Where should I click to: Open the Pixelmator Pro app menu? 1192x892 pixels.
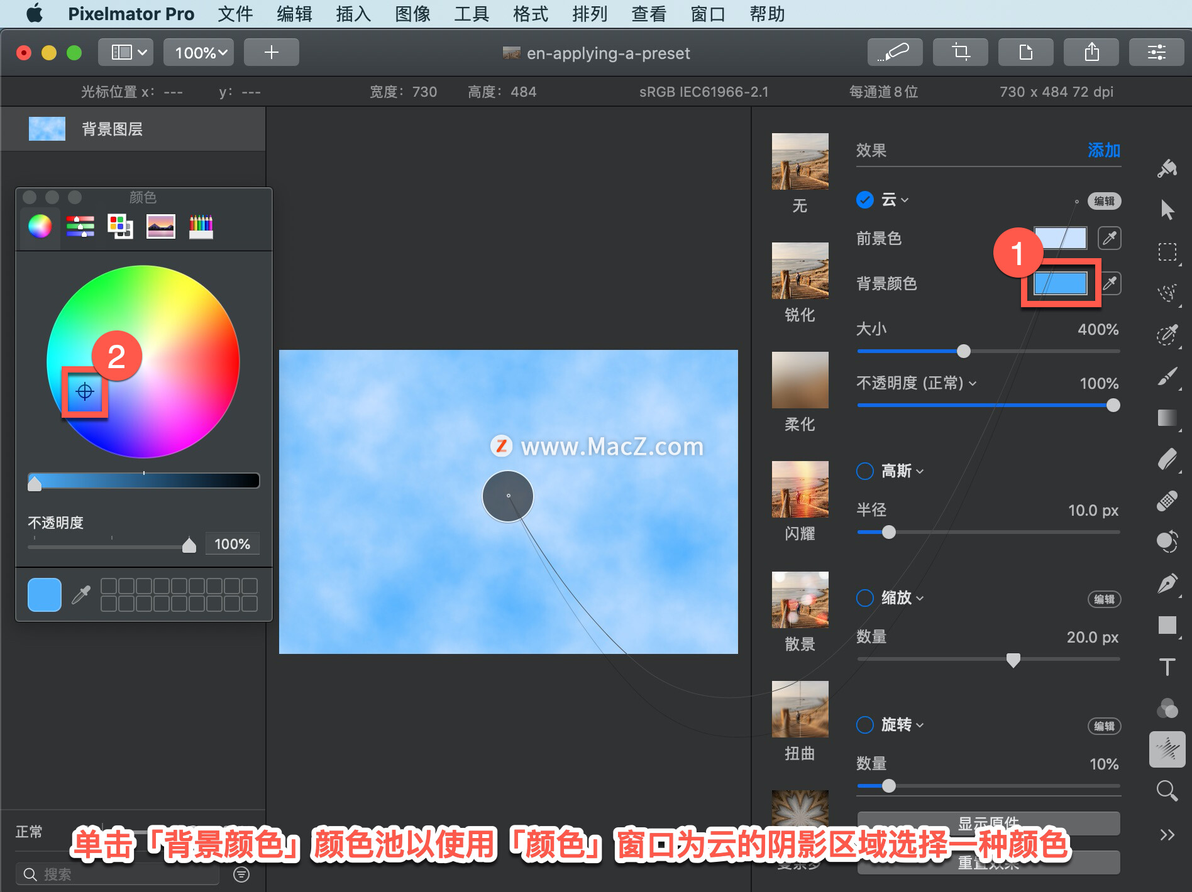click(x=131, y=14)
